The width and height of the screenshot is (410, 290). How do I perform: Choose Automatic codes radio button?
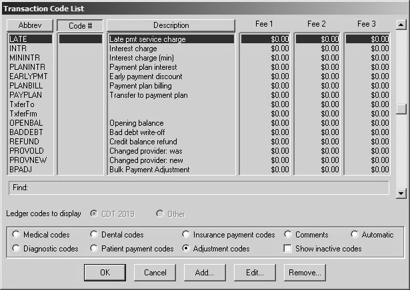click(355, 235)
